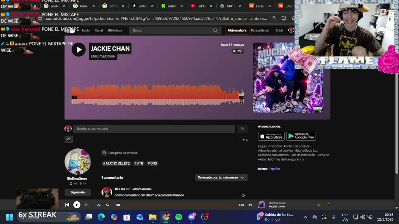Like the comment with heart icon
Image resolution: width=399 pixels, height=224 pixels.
pyautogui.click(x=243, y=196)
